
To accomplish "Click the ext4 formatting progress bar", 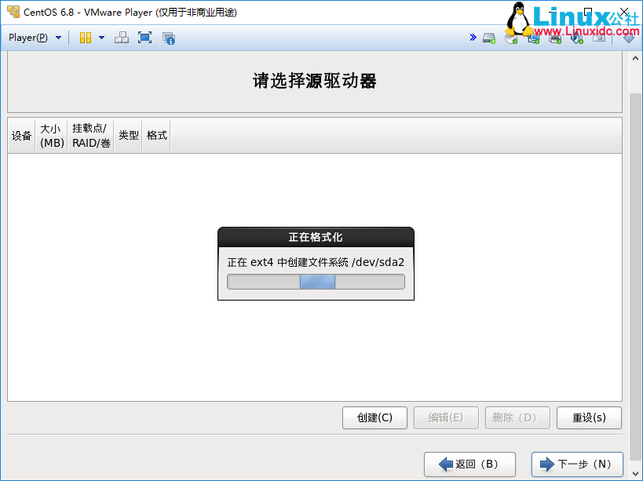I will tap(315, 281).
